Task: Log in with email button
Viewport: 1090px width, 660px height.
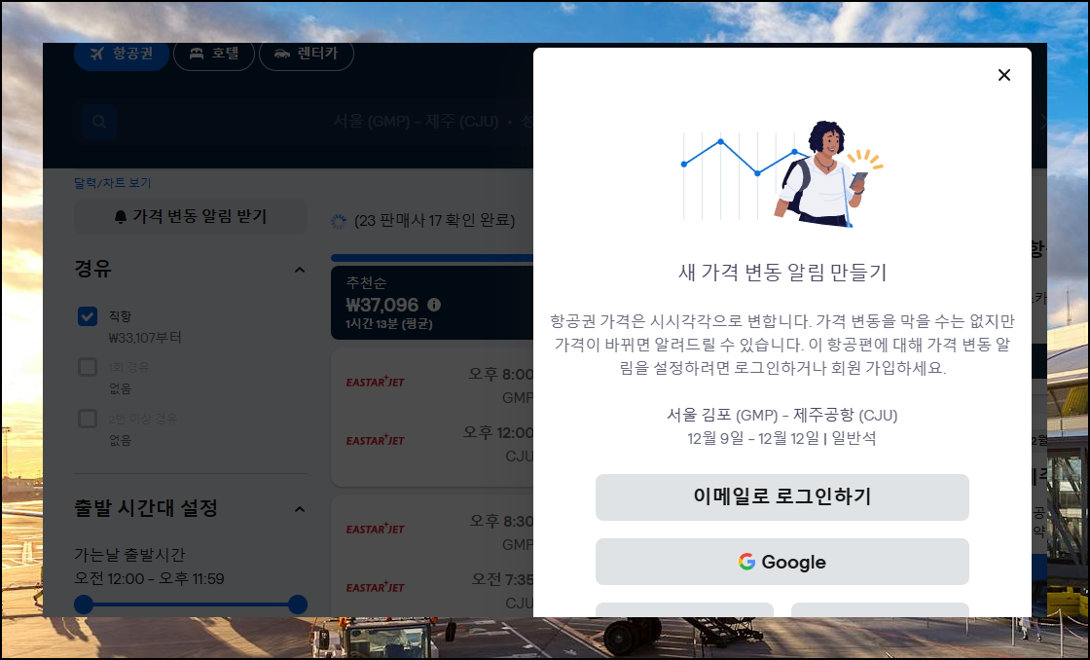Action: pyautogui.click(x=782, y=497)
